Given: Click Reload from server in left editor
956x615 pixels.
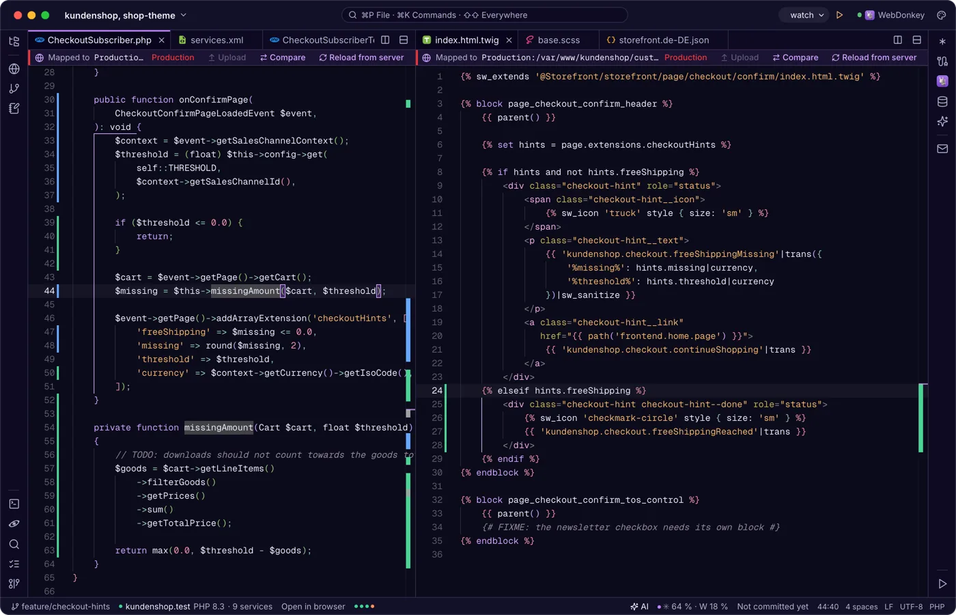Looking at the screenshot, I should [361, 58].
